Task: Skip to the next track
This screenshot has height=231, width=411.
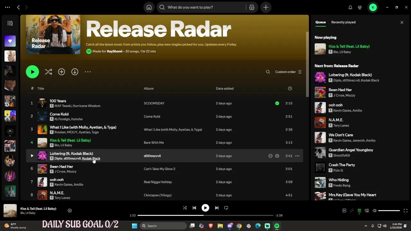Action: [217, 208]
